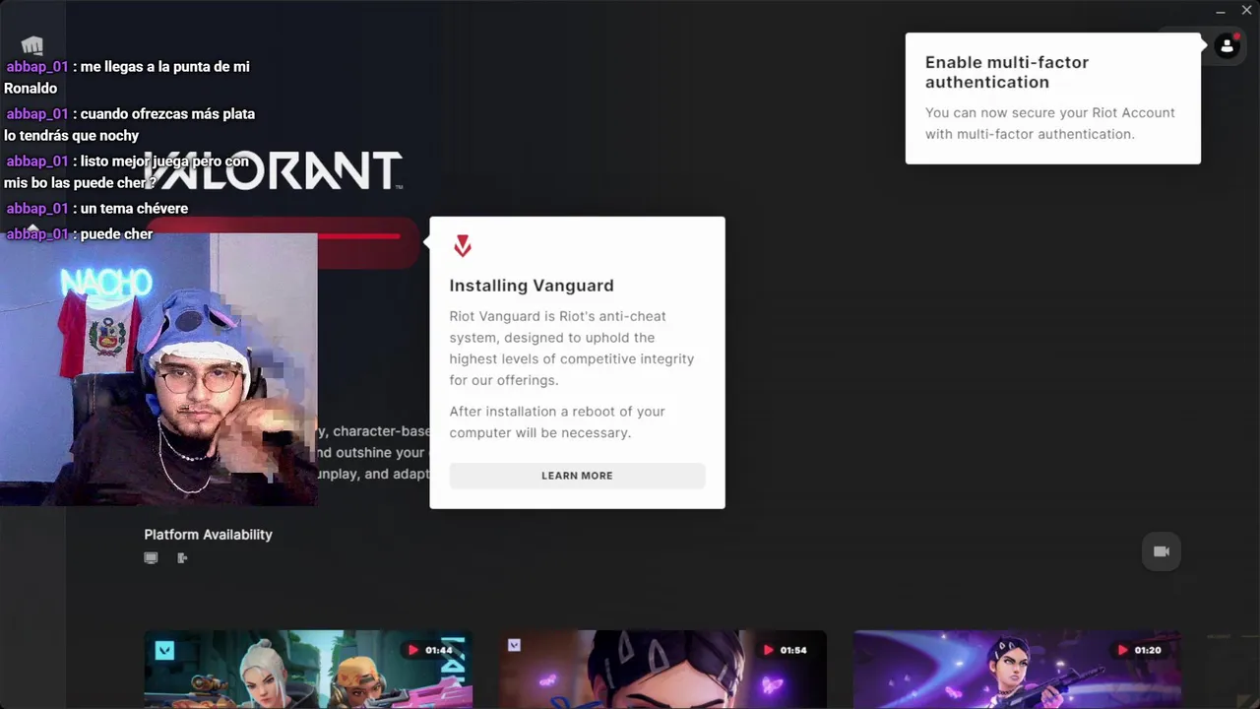Click the Vanguard red logo icon

[463, 246]
